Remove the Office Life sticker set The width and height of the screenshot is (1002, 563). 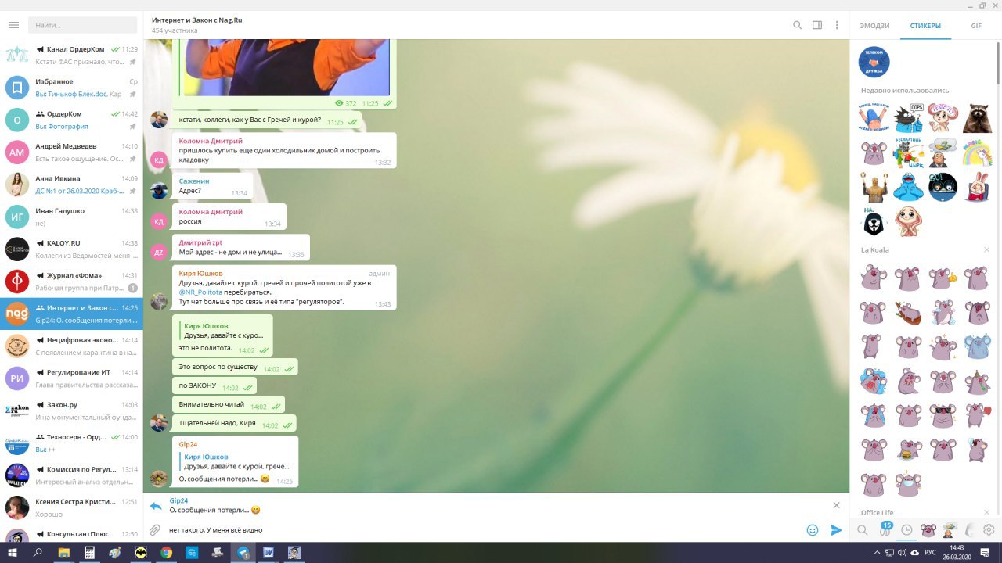click(x=986, y=513)
